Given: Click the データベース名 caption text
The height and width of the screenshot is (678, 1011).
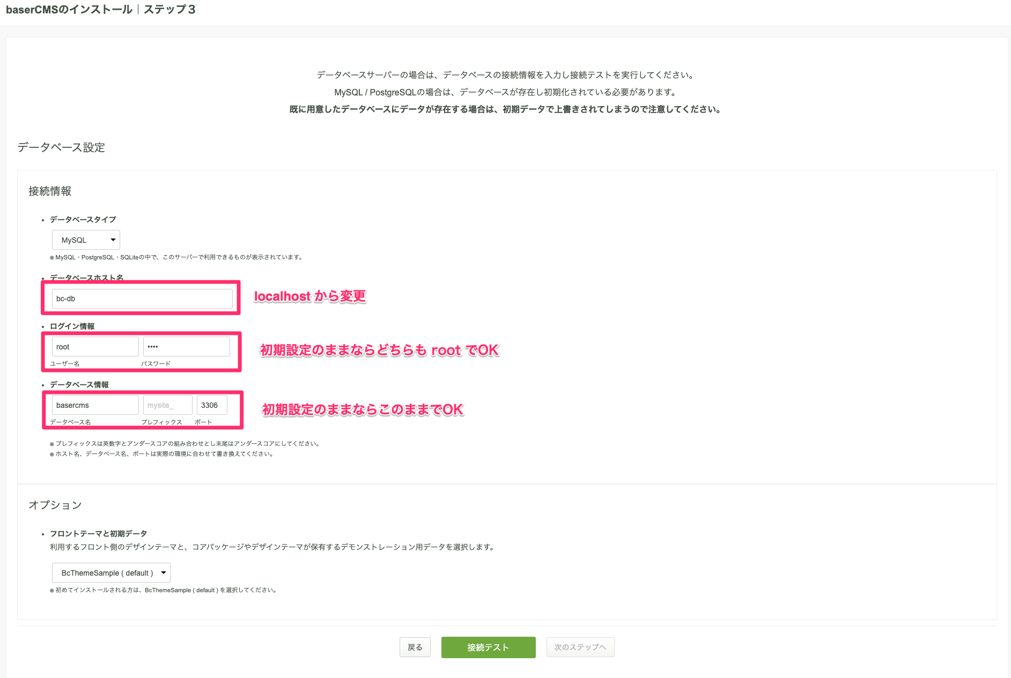Looking at the screenshot, I should pos(70,422).
